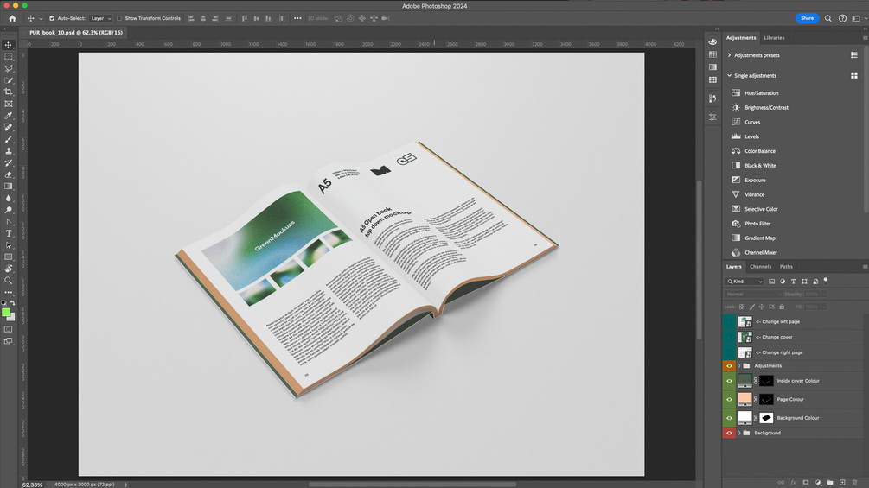
Task: Open workspace switcher dropdown
Action: (x=859, y=18)
